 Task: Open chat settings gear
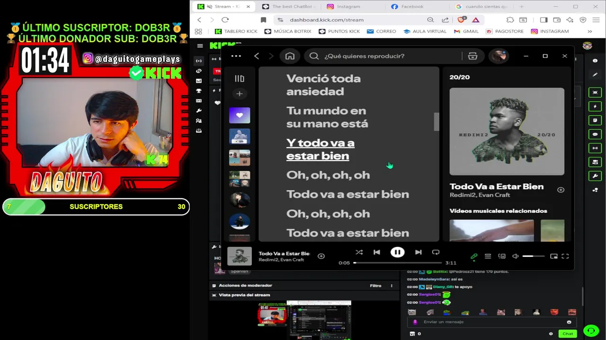click(x=551, y=334)
